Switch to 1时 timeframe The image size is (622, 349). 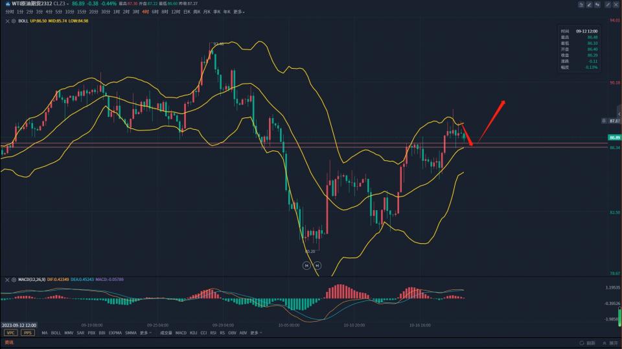tap(116, 12)
